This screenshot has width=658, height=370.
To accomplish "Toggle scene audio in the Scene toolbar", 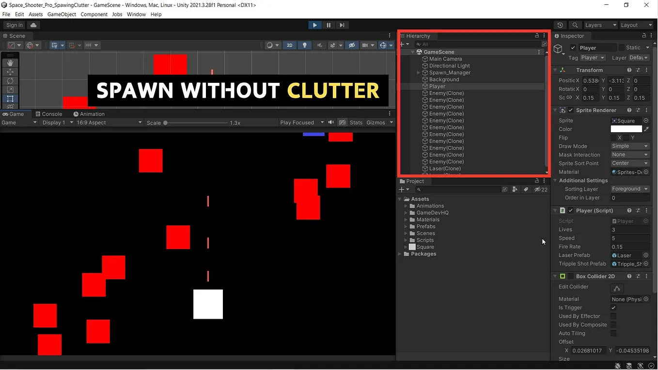I will 318,45.
